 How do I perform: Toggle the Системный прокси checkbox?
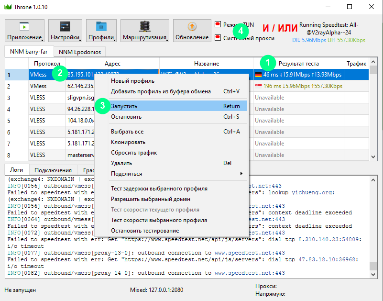point(218,37)
